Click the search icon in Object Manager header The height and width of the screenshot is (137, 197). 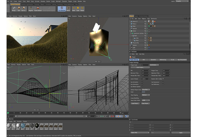(x=184, y=19)
